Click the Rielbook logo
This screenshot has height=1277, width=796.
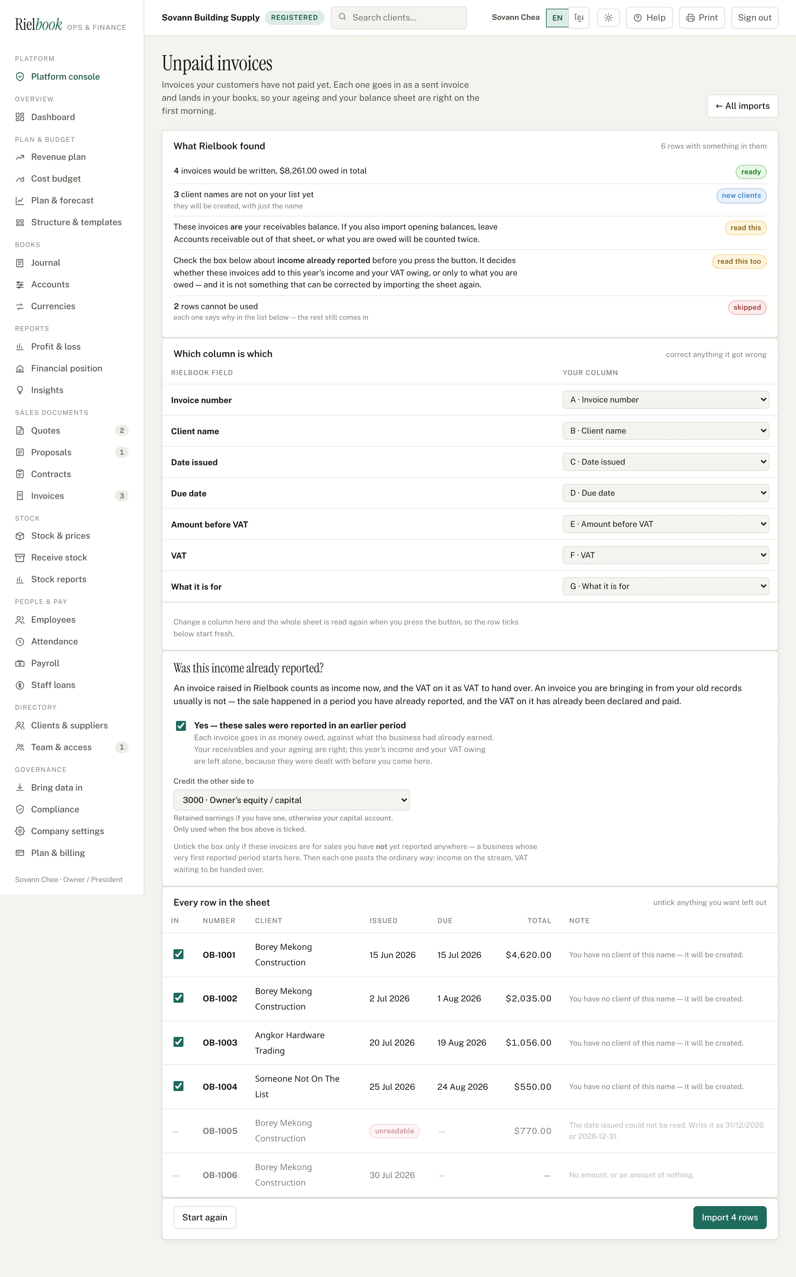pos(39,25)
